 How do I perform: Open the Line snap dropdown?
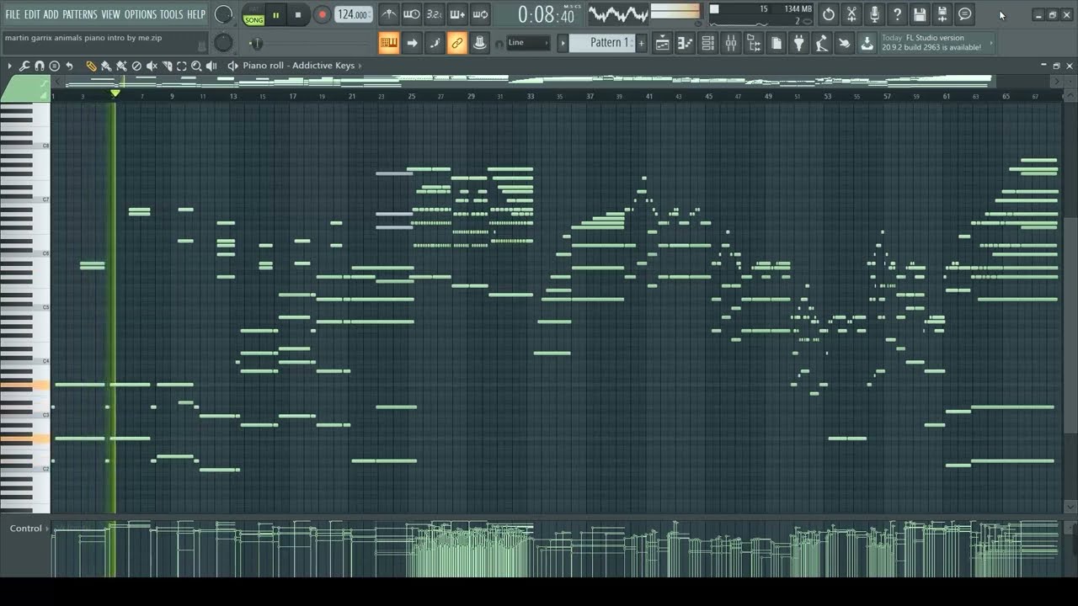click(528, 43)
